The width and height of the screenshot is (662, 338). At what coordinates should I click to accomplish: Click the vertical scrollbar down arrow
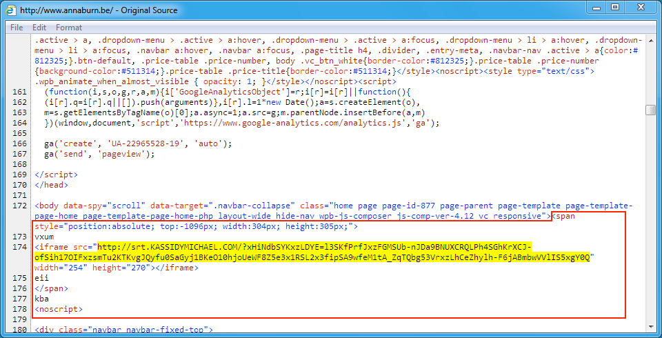(650, 327)
